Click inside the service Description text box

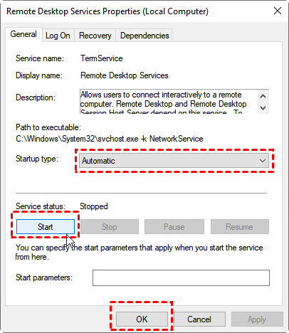click(x=169, y=102)
